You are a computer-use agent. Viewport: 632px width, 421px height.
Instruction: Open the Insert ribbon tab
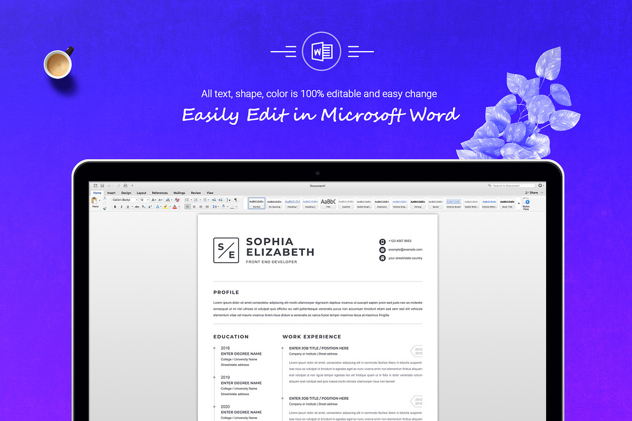pyautogui.click(x=111, y=193)
